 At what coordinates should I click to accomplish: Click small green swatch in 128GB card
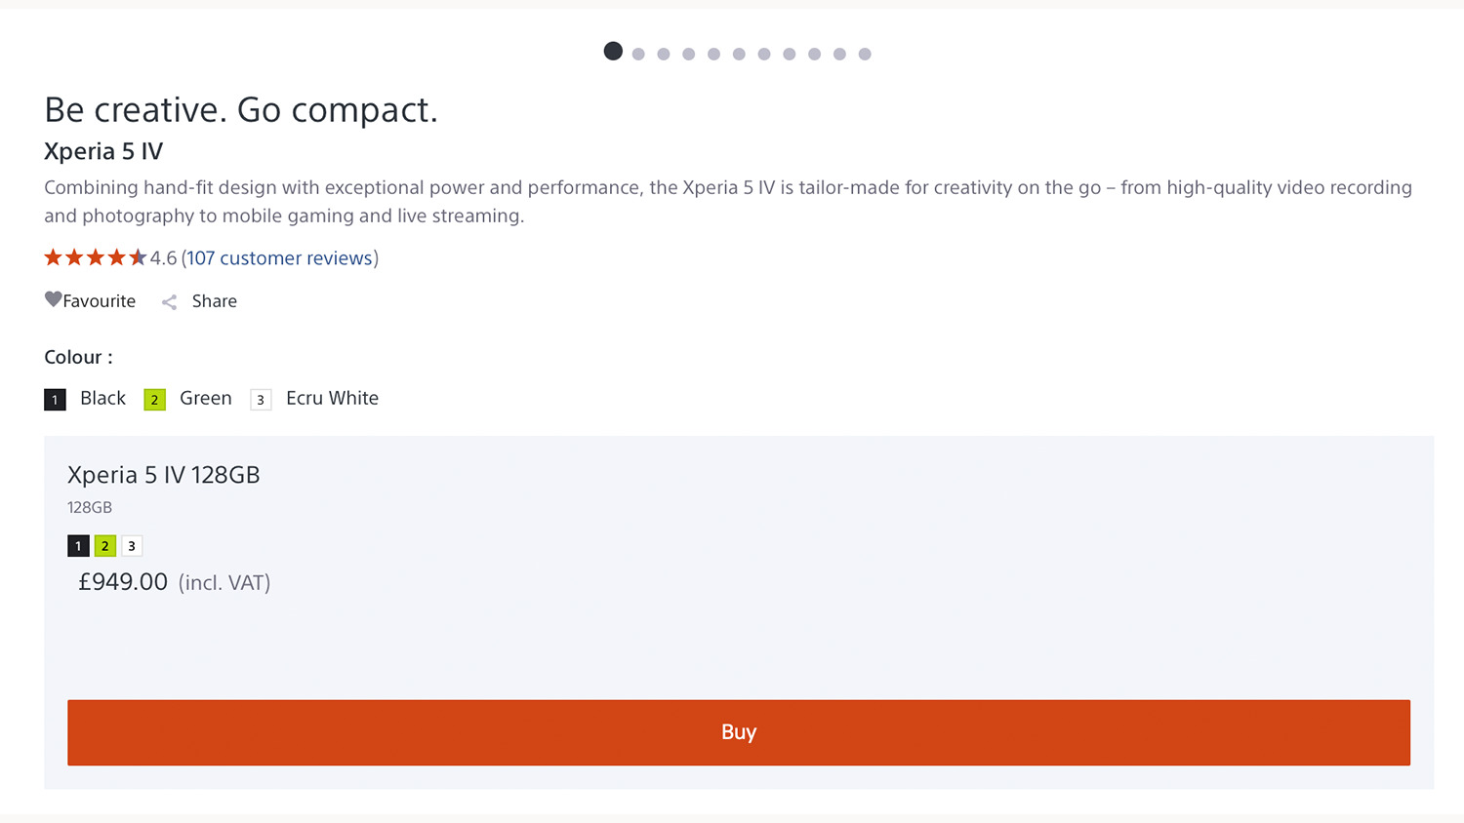tap(105, 546)
